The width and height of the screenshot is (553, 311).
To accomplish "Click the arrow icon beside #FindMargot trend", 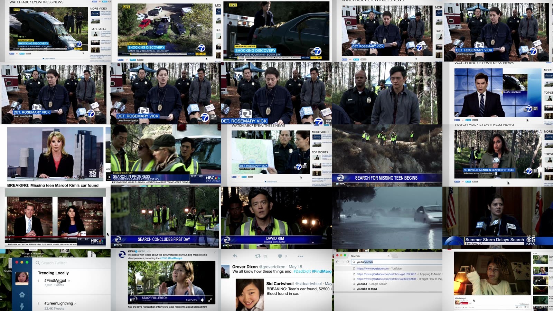I will [68, 281].
